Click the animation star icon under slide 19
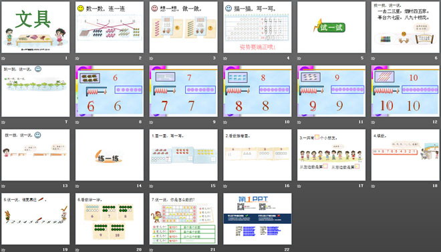Viewport: 441px width, 252px height. click(x=3, y=250)
